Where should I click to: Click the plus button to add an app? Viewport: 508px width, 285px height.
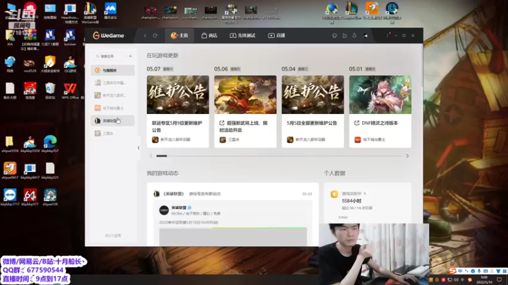click(x=130, y=56)
